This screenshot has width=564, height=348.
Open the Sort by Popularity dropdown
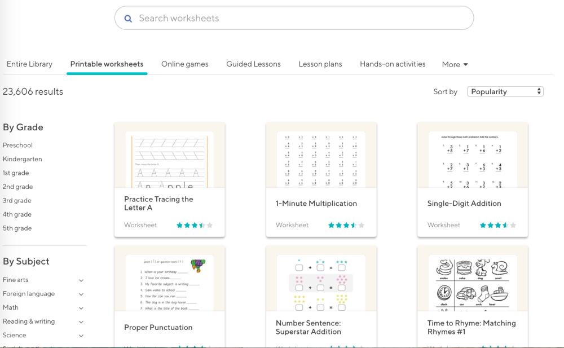coord(505,91)
